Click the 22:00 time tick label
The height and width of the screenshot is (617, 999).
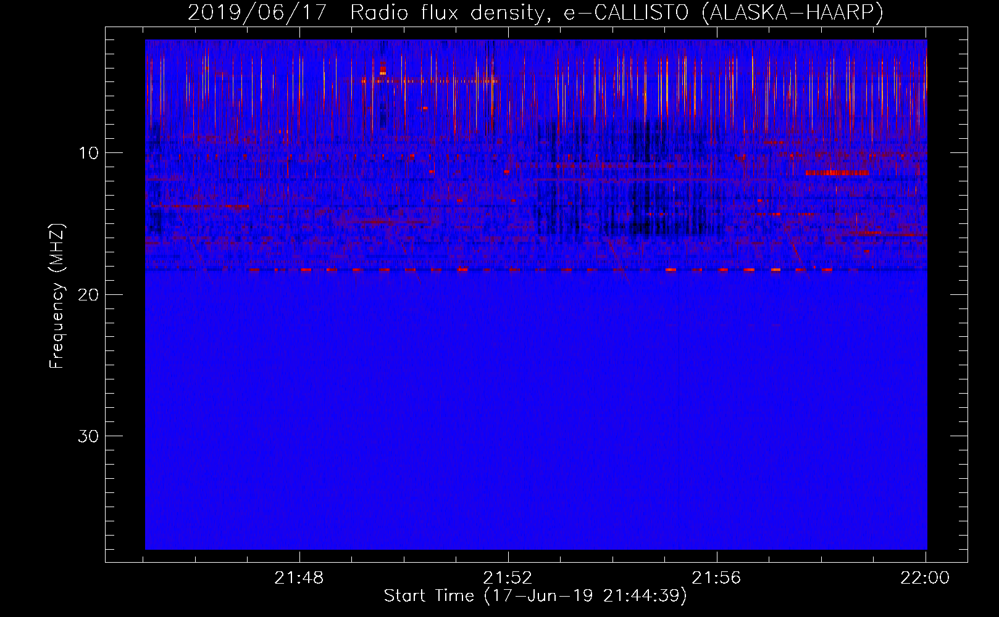click(925, 578)
